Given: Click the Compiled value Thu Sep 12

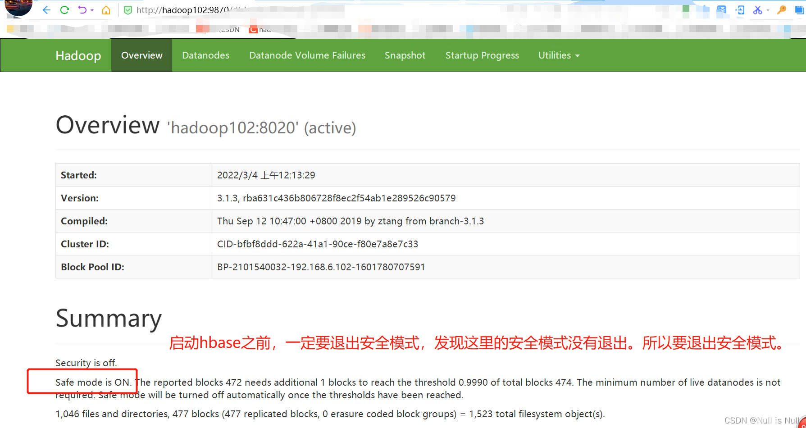Looking at the screenshot, I should click(x=351, y=221).
